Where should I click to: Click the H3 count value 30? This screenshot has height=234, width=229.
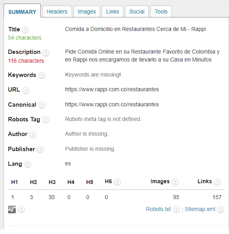click(52, 197)
